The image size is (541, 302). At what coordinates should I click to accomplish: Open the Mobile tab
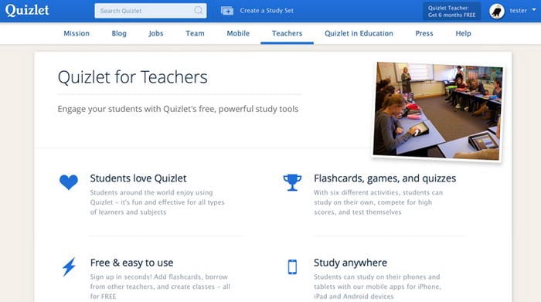tap(238, 33)
